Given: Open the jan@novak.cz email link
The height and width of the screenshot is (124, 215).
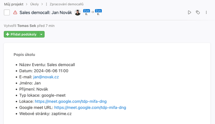Looking at the screenshot, I should [46, 77].
